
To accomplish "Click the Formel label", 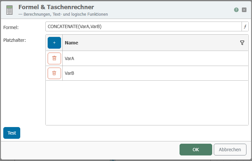I will (10, 27).
